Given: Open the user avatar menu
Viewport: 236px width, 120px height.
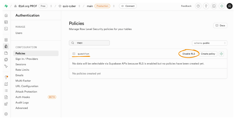Looking at the screenshot, I should [229, 6].
